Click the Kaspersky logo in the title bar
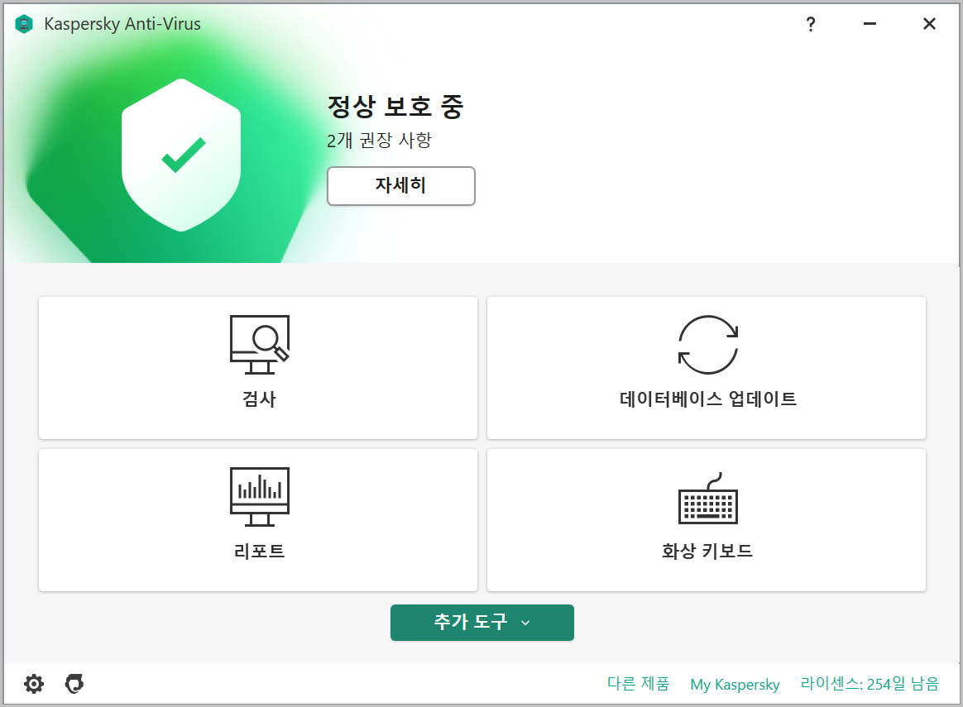 click(24, 24)
